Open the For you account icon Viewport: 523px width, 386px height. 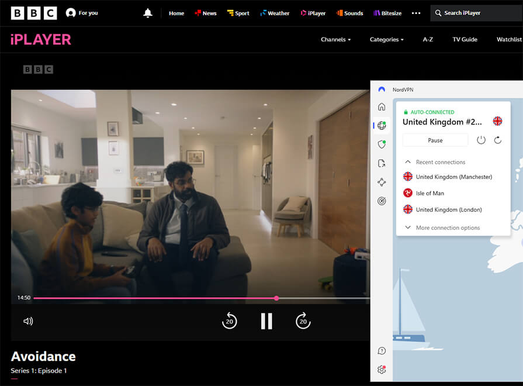[x=71, y=13]
